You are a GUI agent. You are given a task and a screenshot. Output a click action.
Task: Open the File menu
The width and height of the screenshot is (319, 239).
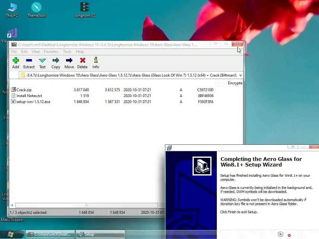[x=14, y=52]
